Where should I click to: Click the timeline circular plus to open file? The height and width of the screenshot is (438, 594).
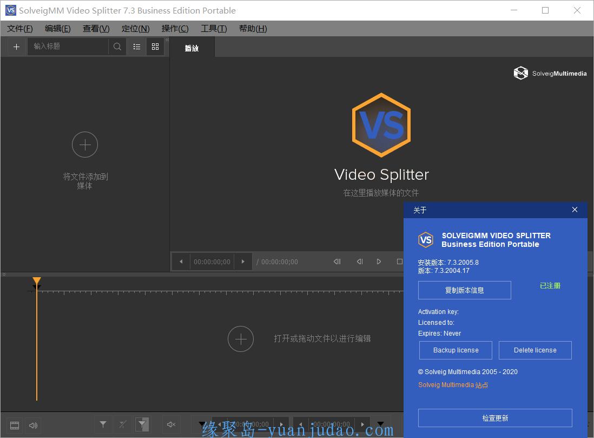coord(241,338)
